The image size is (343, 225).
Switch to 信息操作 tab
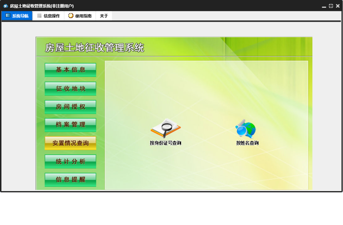(x=49, y=16)
